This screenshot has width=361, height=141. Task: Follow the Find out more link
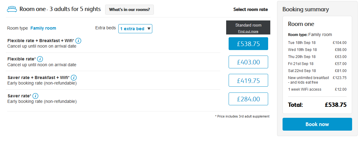[248, 31]
